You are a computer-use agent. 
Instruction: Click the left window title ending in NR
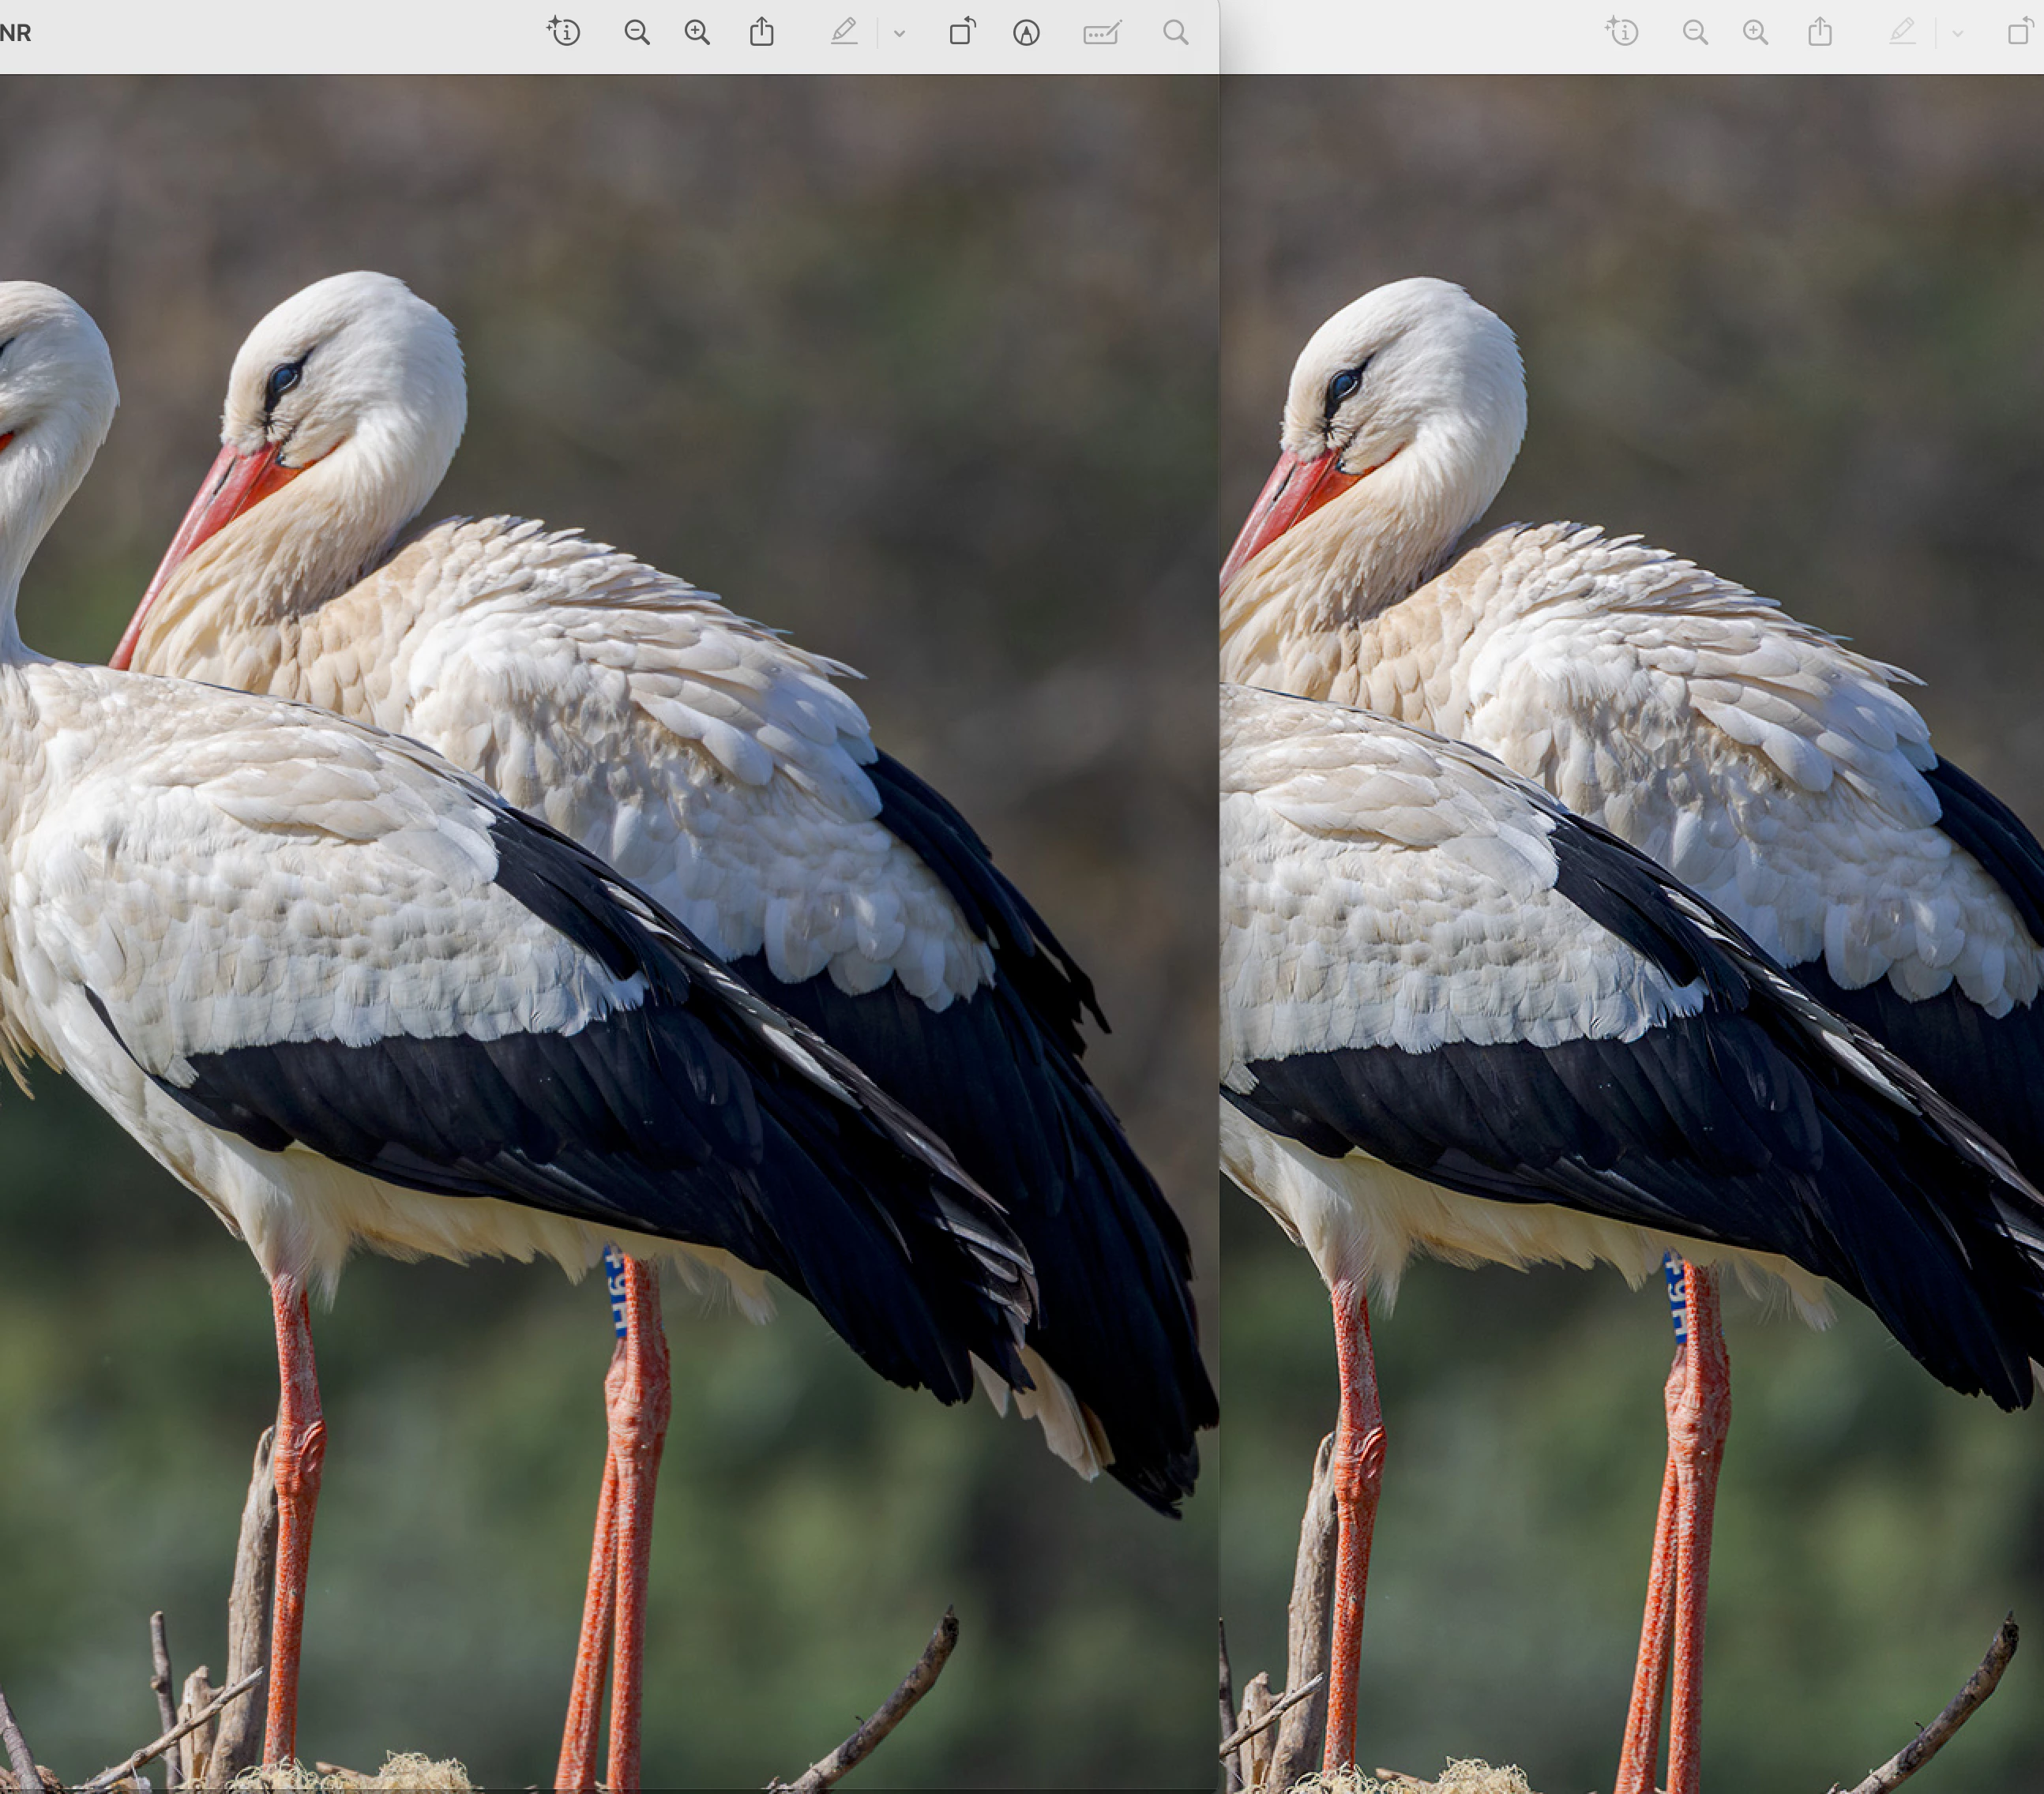pos(16,33)
